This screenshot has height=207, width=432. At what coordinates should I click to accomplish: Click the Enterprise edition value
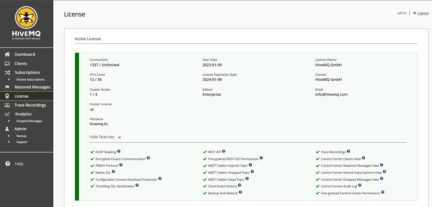[212, 94]
